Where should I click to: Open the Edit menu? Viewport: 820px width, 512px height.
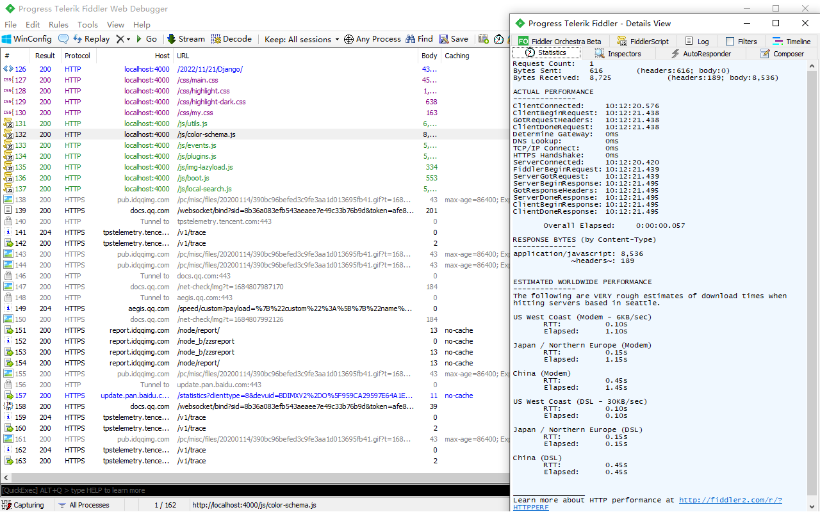33,25
